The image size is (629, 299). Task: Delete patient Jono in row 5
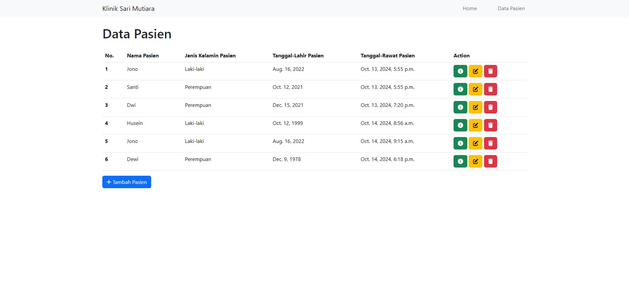tap(490, 143)
